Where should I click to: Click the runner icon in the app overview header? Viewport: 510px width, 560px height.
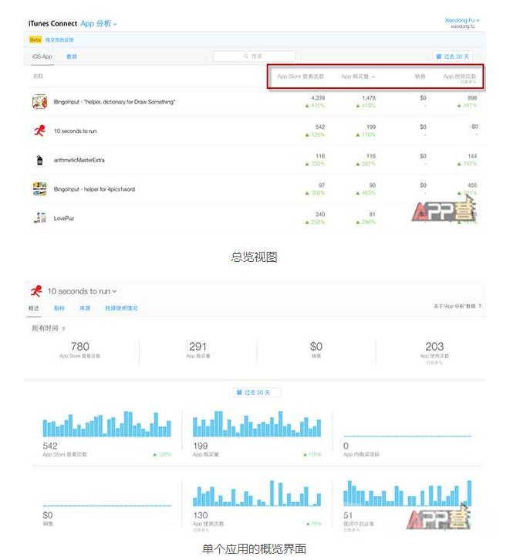pyautogui.click(x=35, y=291)
